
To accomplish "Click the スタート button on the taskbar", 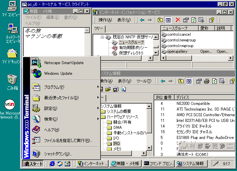I will pos(33,164).
